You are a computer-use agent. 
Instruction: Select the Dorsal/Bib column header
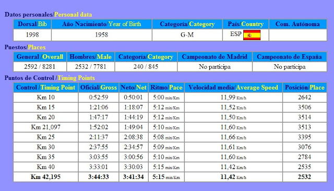(x=32, y=24)
